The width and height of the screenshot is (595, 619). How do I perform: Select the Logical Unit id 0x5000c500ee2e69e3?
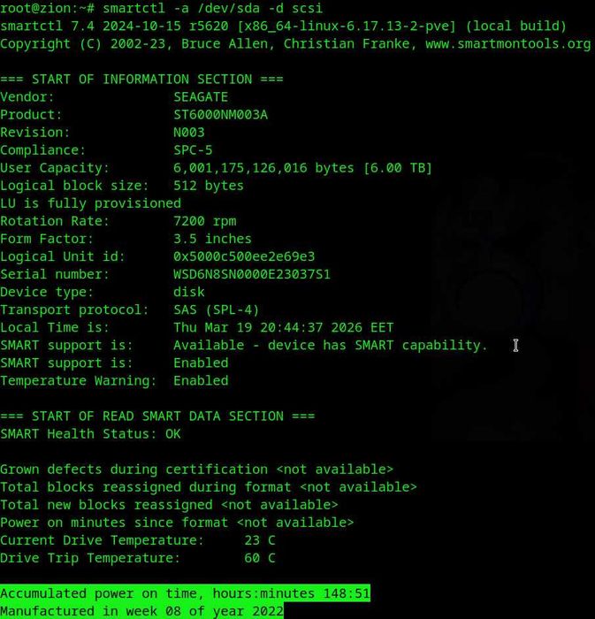244,256
